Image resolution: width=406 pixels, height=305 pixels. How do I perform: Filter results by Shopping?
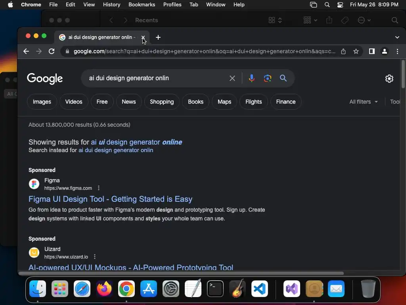(162, 102)
